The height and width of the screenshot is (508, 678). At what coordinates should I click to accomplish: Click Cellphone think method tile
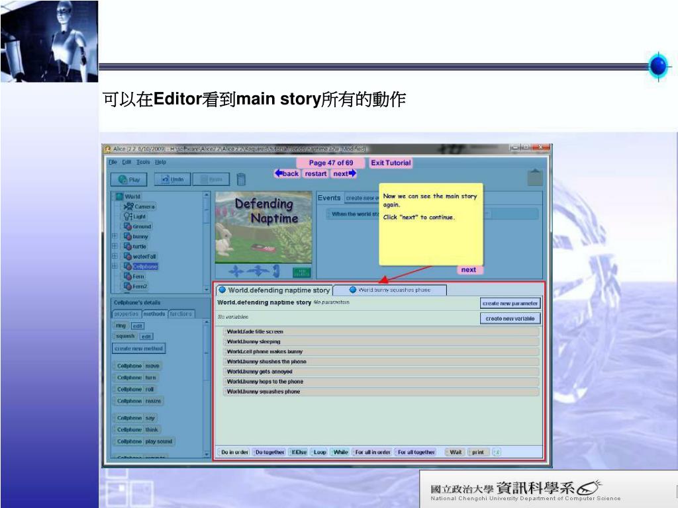(138, 429)
